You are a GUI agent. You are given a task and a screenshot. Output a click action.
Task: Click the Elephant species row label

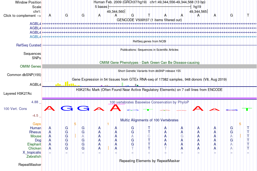point(34,144)
